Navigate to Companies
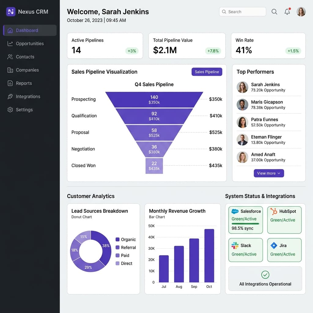Image resolution: width=313 pixels, height=313 pixels. click(30, 70)
